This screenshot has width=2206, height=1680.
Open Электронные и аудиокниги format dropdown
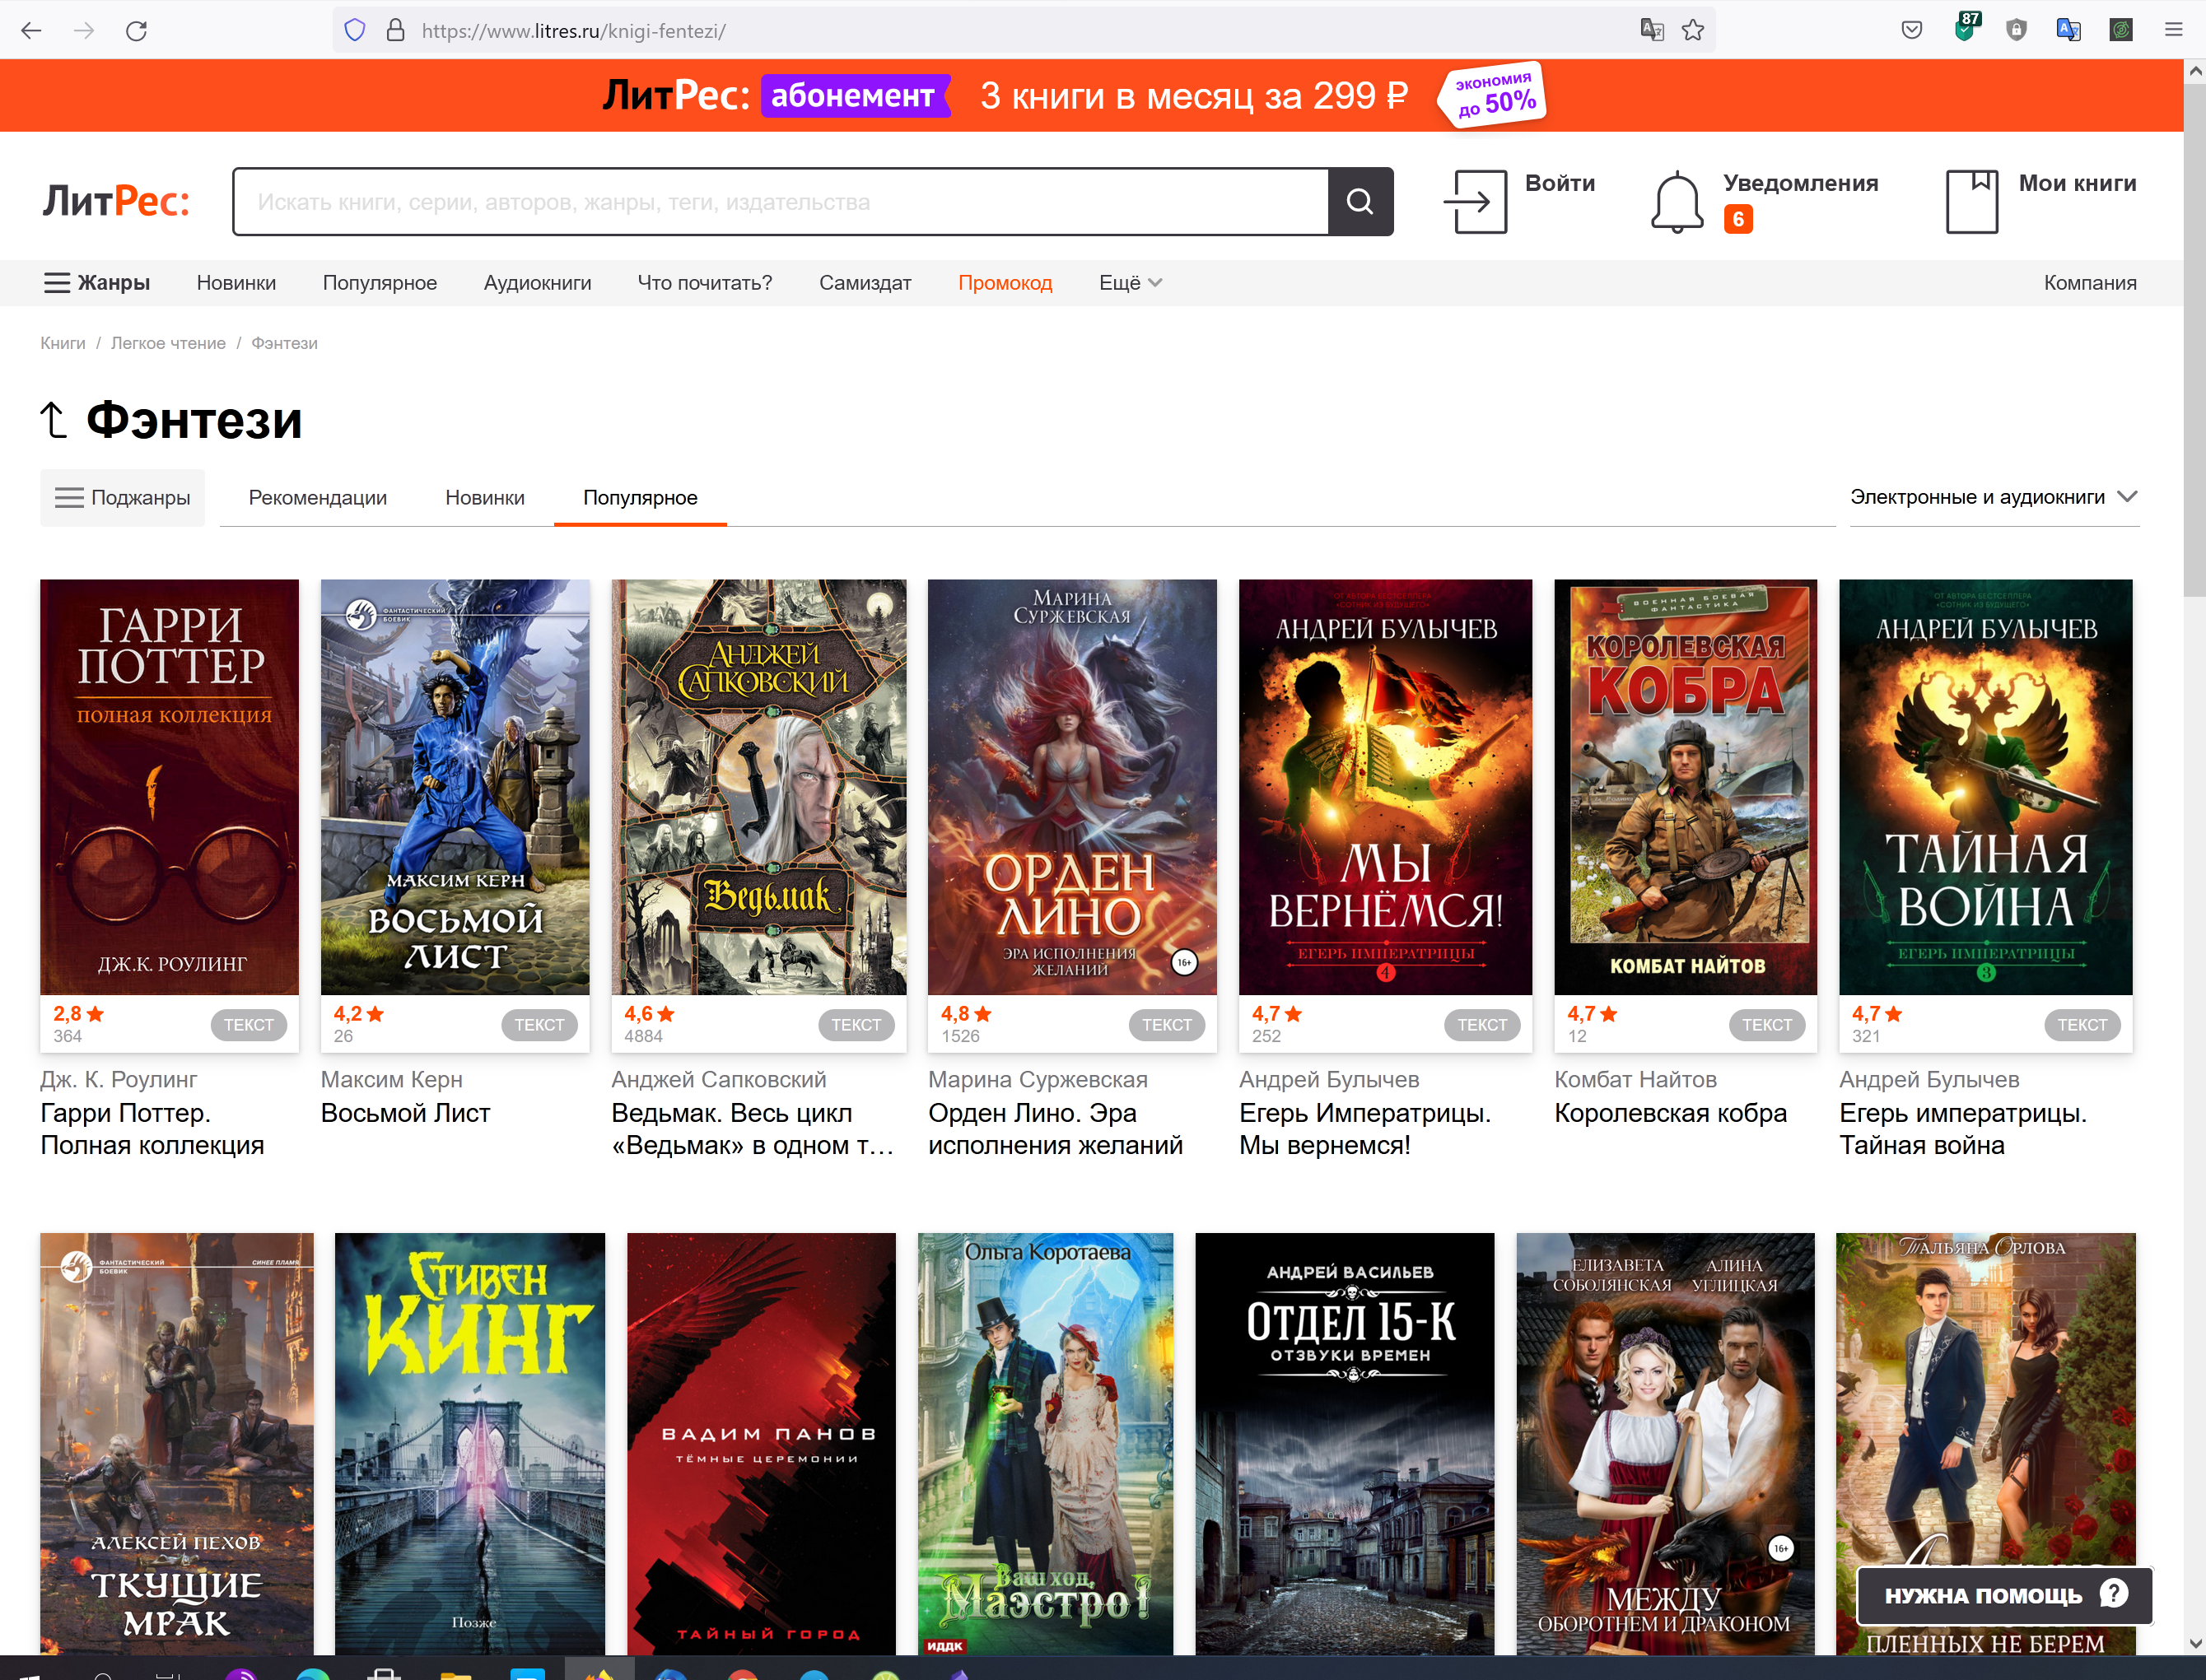1992,497
